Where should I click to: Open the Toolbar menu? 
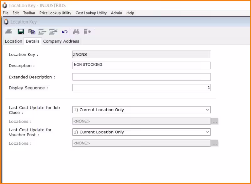point(29,13)
